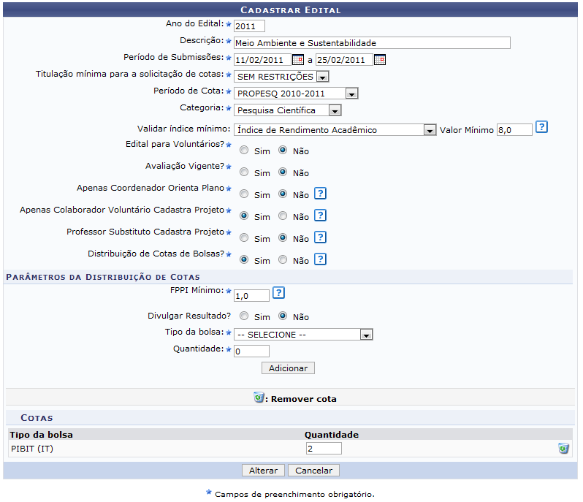The width and height of the screenshot is (583, 502).
Task: Click the Descrição text field
Action: click(x=372, y=43)
